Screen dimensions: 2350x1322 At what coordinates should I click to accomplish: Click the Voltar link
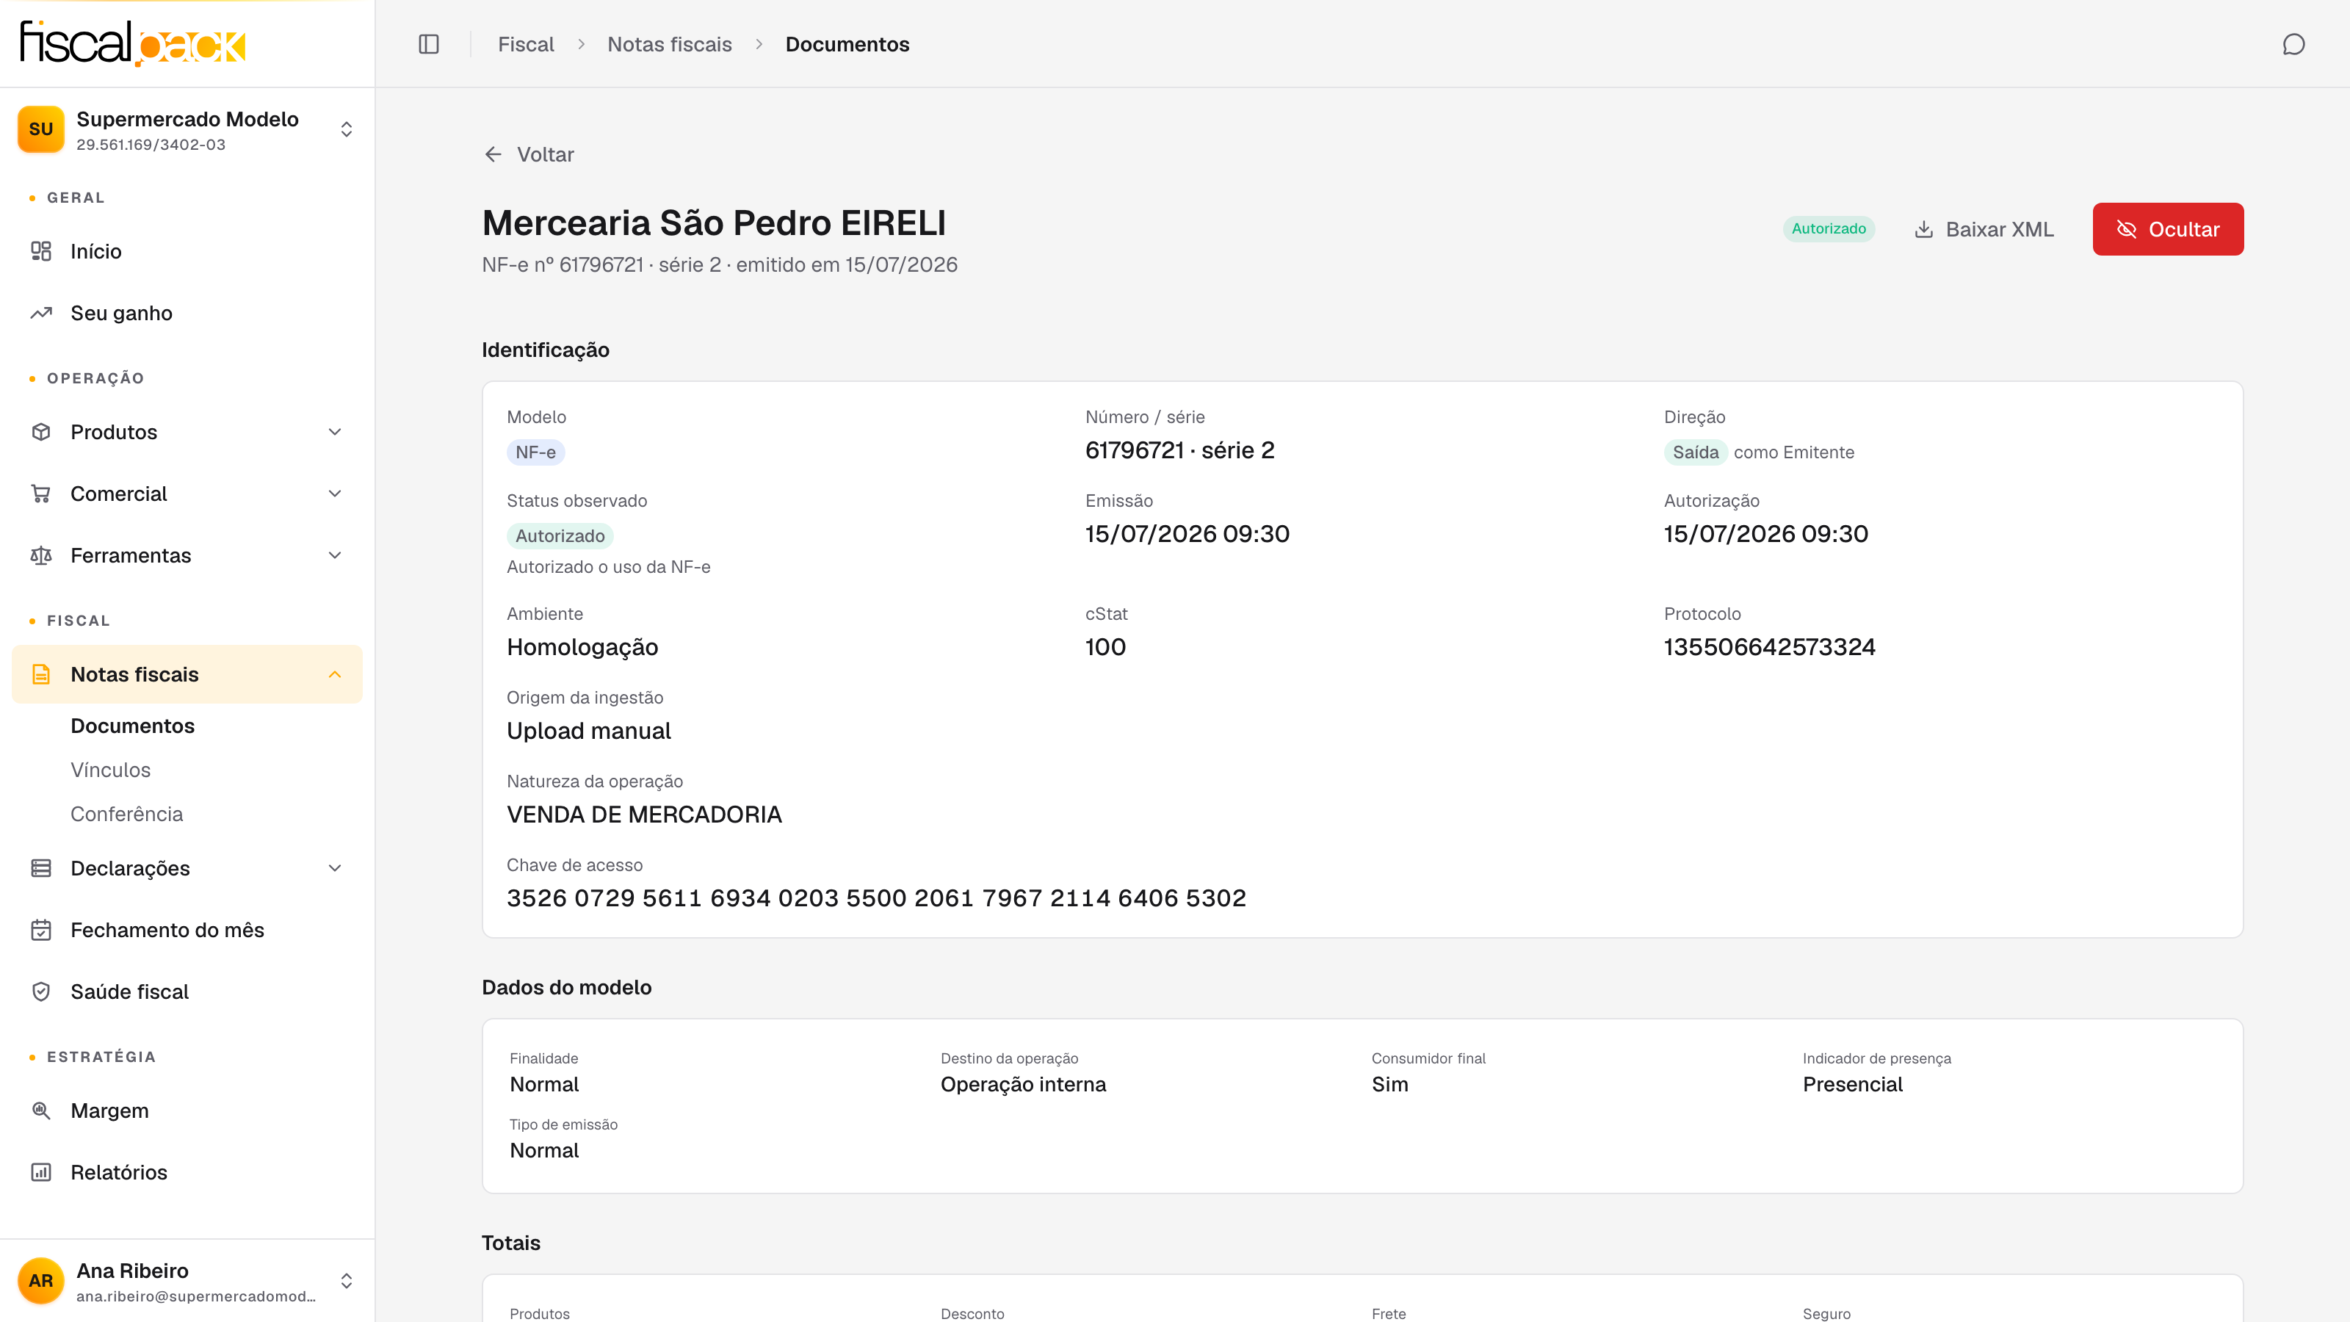[x=529, y=154]
